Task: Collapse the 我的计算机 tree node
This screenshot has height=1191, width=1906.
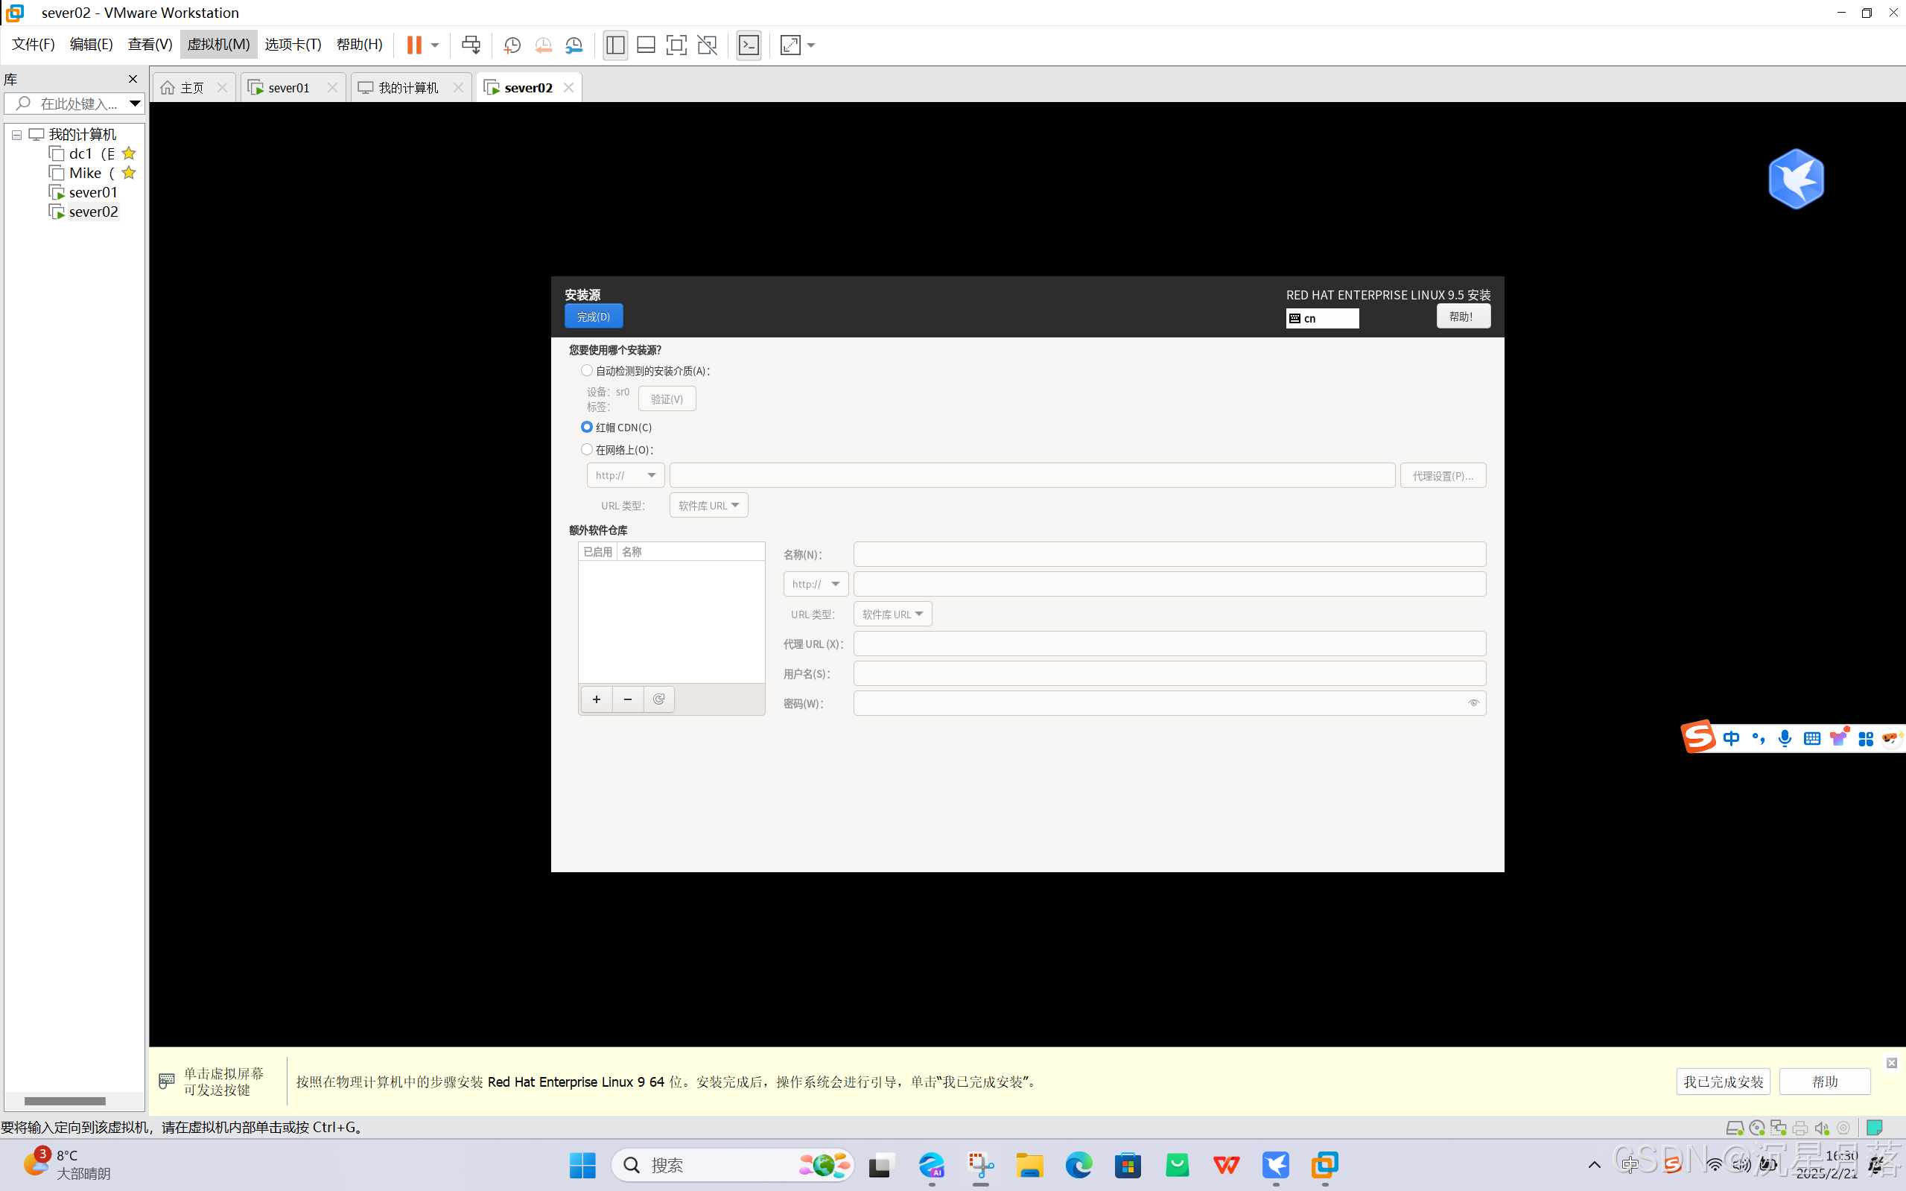Action: (16, 135)
